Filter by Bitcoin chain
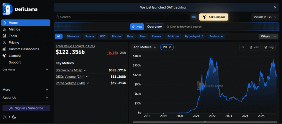The image size is (282, 124). 116,36
